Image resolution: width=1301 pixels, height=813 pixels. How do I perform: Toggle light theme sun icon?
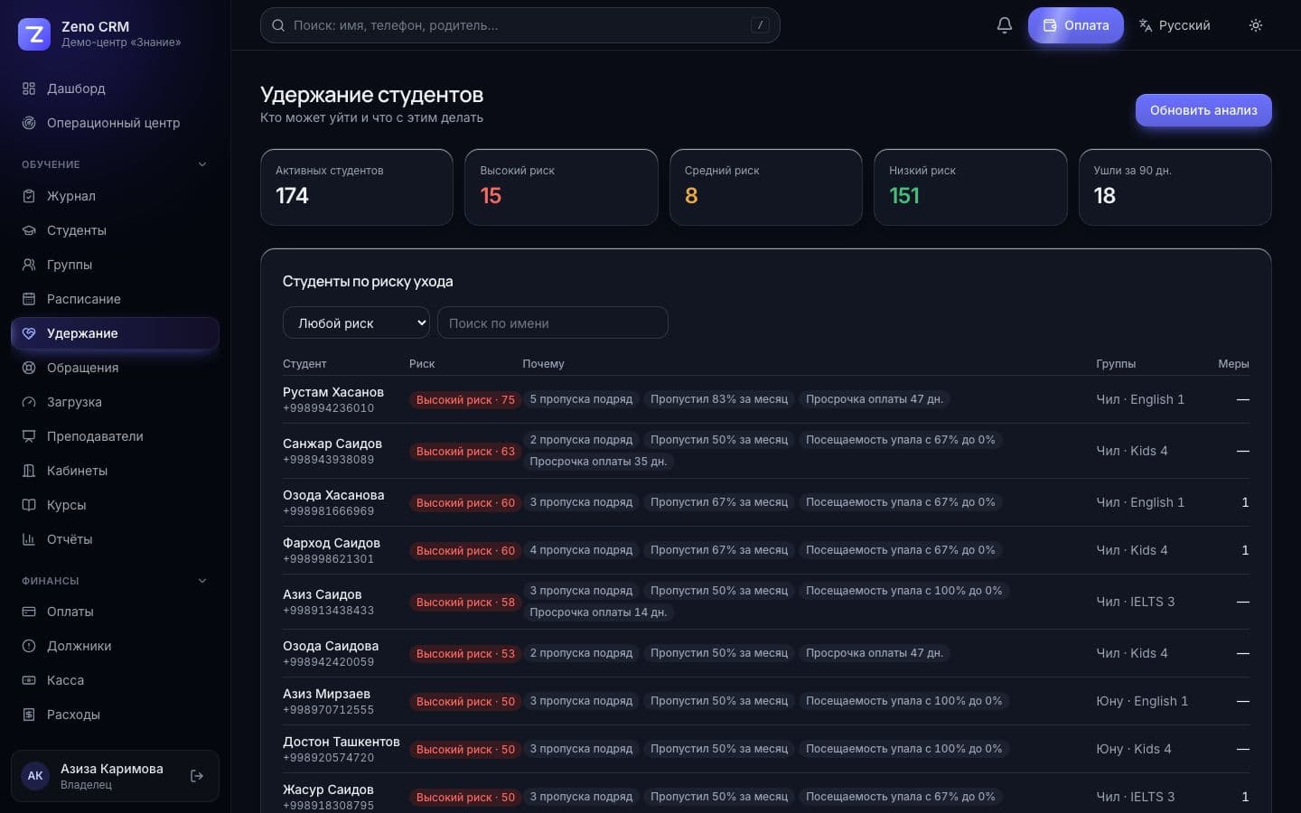[1255, 25]
